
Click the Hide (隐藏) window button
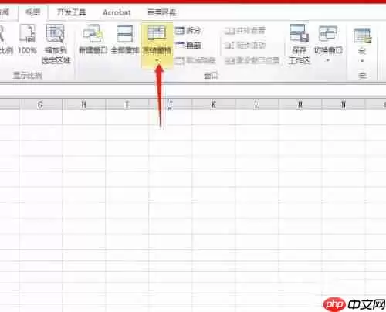pos(188,46)
